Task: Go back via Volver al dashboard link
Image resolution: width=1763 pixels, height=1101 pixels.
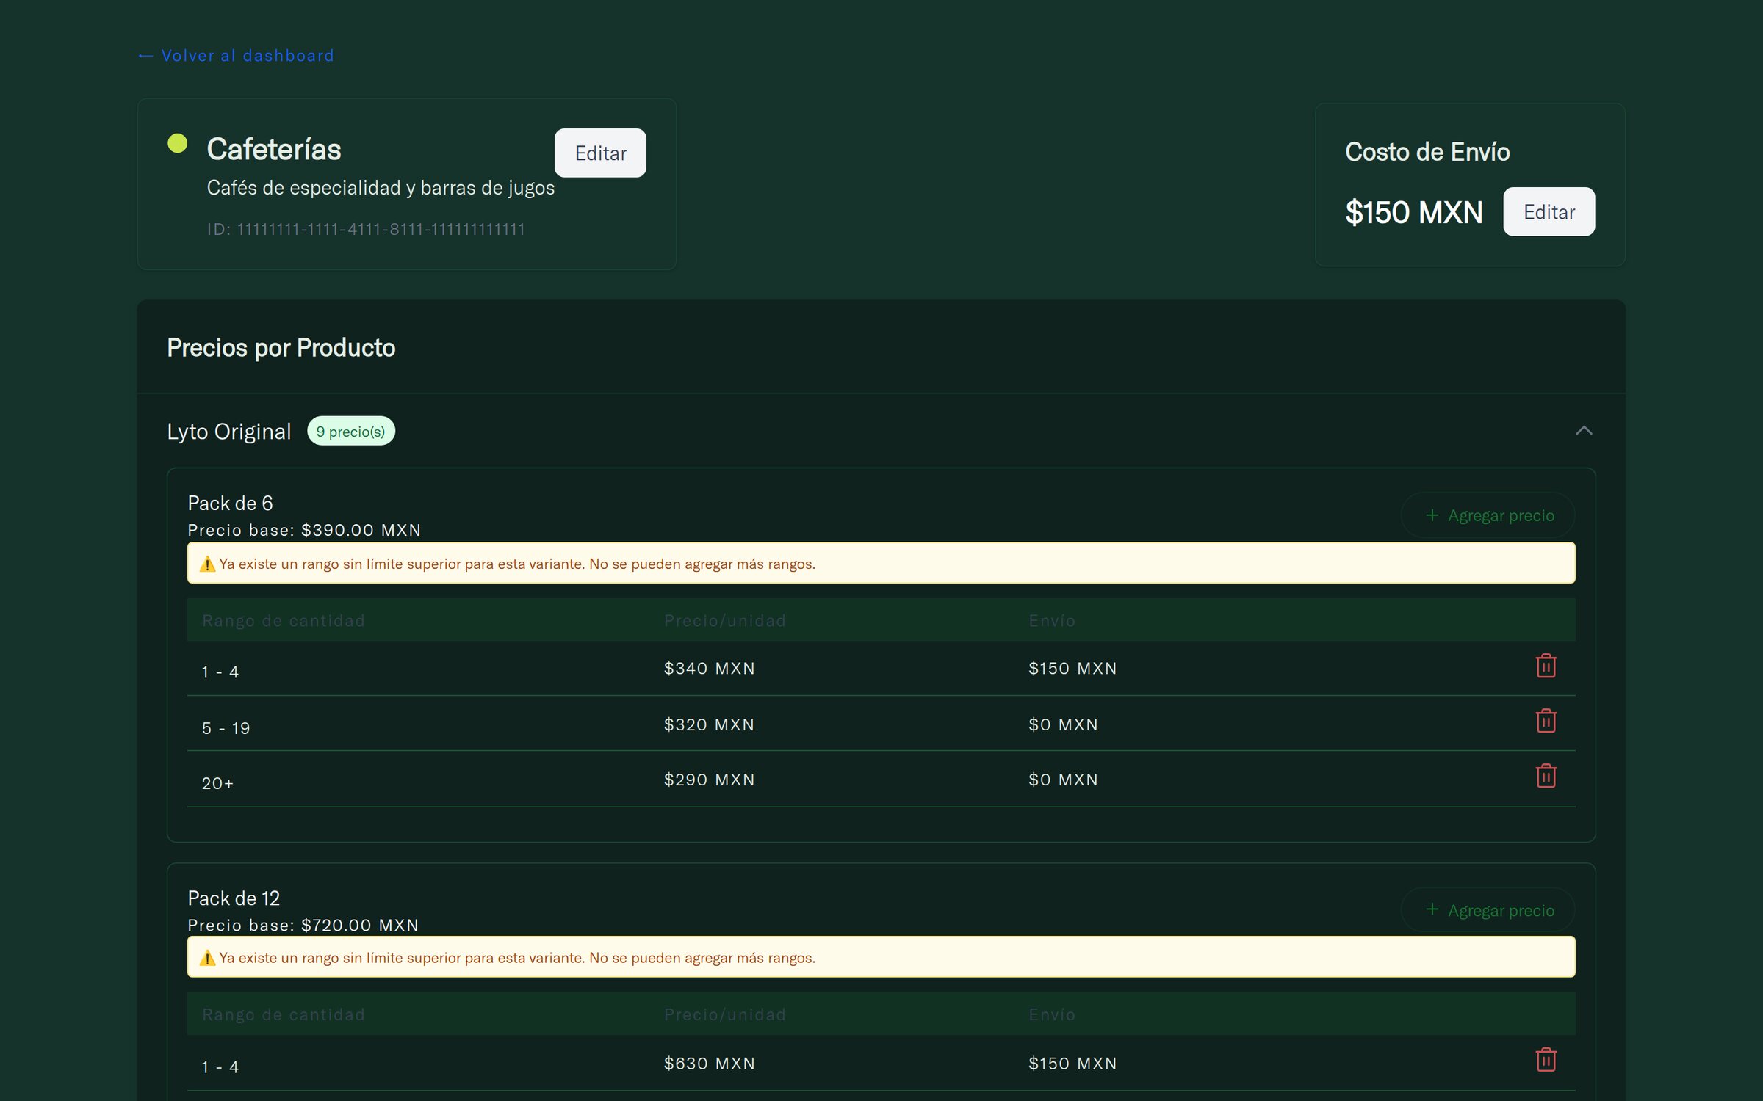Action: (236, 56)
